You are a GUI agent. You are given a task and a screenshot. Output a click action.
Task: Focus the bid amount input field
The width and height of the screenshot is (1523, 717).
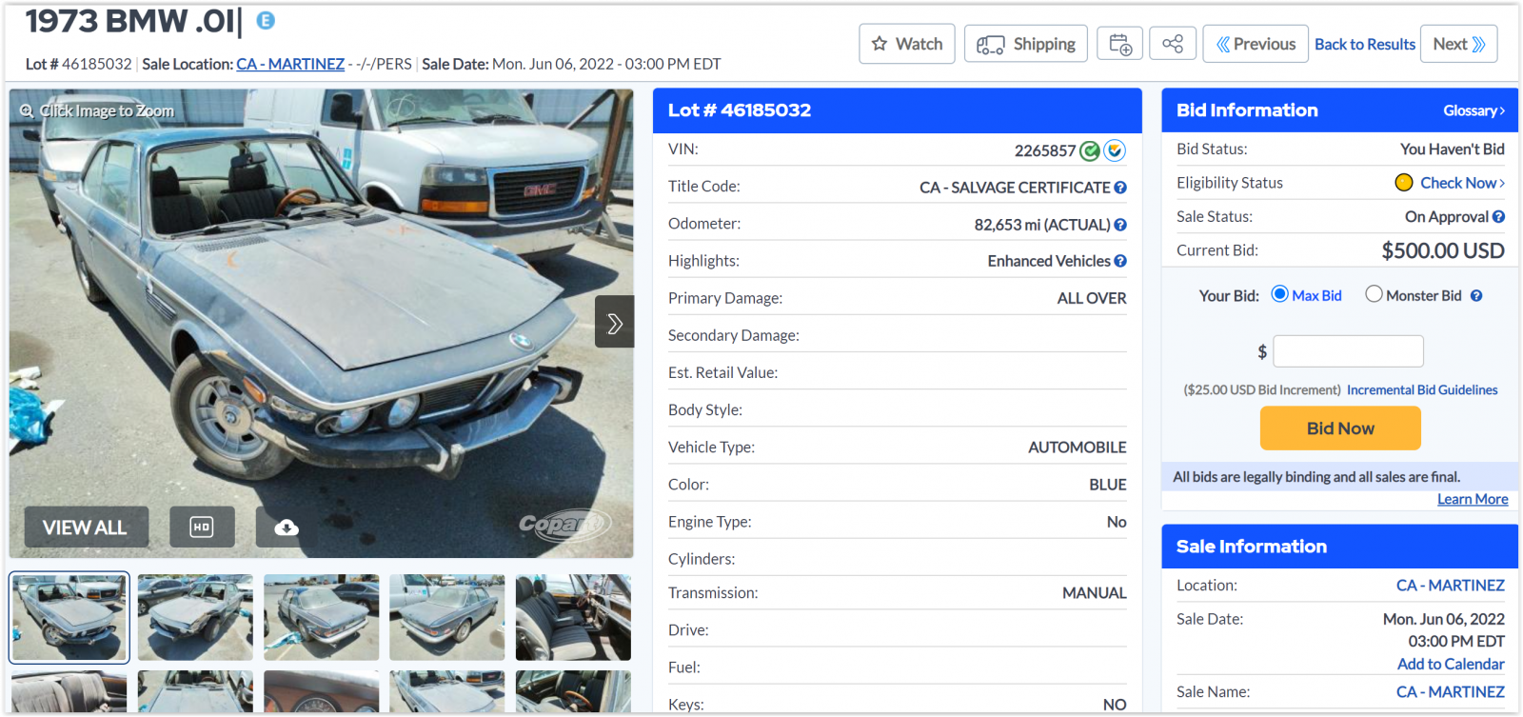click(1348, 351)
